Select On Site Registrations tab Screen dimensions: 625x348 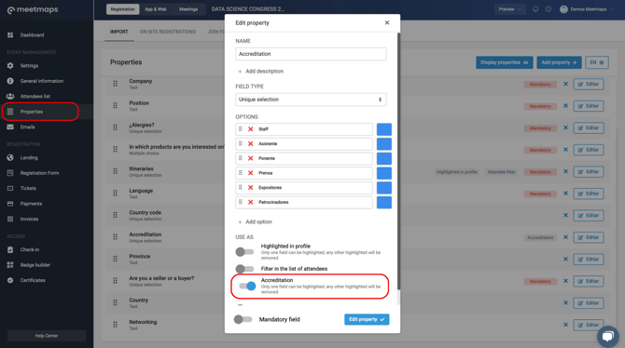click(x=167, y=32)
